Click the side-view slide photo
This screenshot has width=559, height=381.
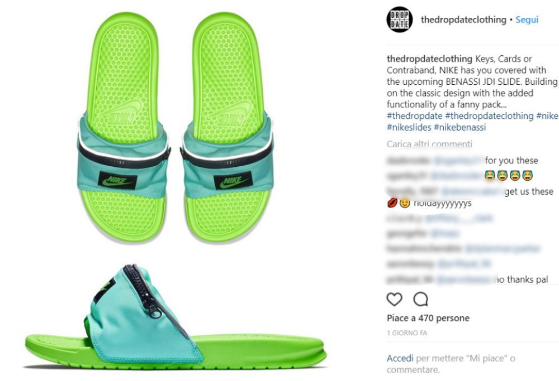176,317
